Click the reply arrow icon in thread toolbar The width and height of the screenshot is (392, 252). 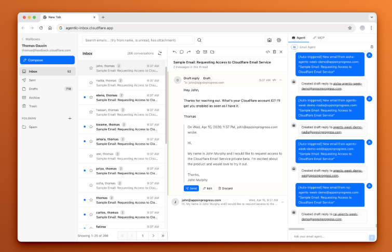click(x=174, y=52)
